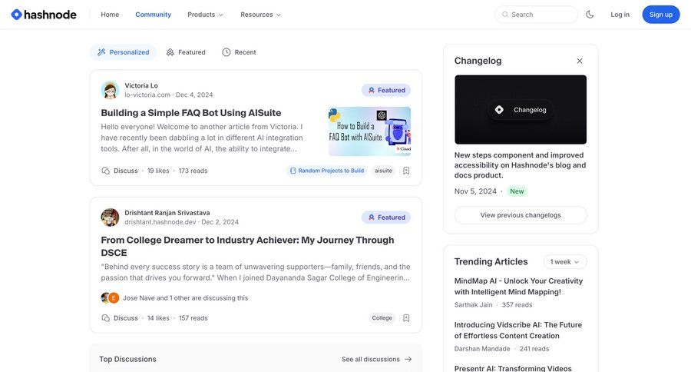Image resolution: width=691 pixels, height=372 pixels.
Task: Open the FAQ Bot with AISuite thumbnail
Action: click(x=369, y=131)
